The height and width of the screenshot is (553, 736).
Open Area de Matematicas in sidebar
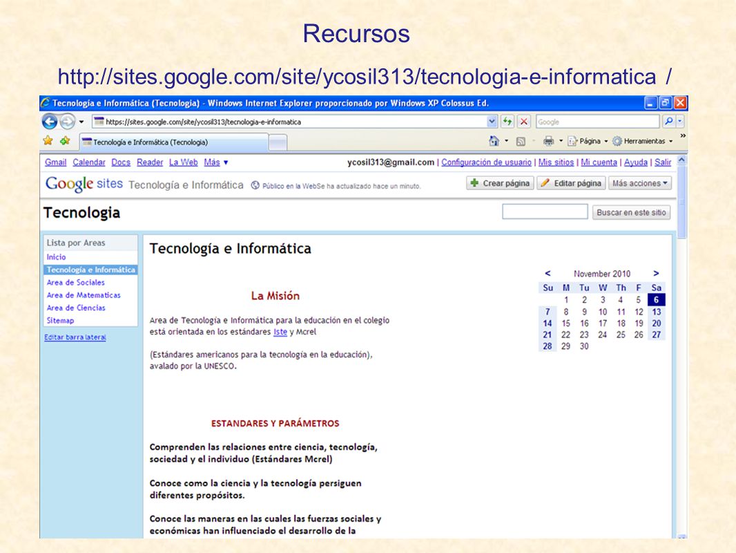[x=84, y=295]
